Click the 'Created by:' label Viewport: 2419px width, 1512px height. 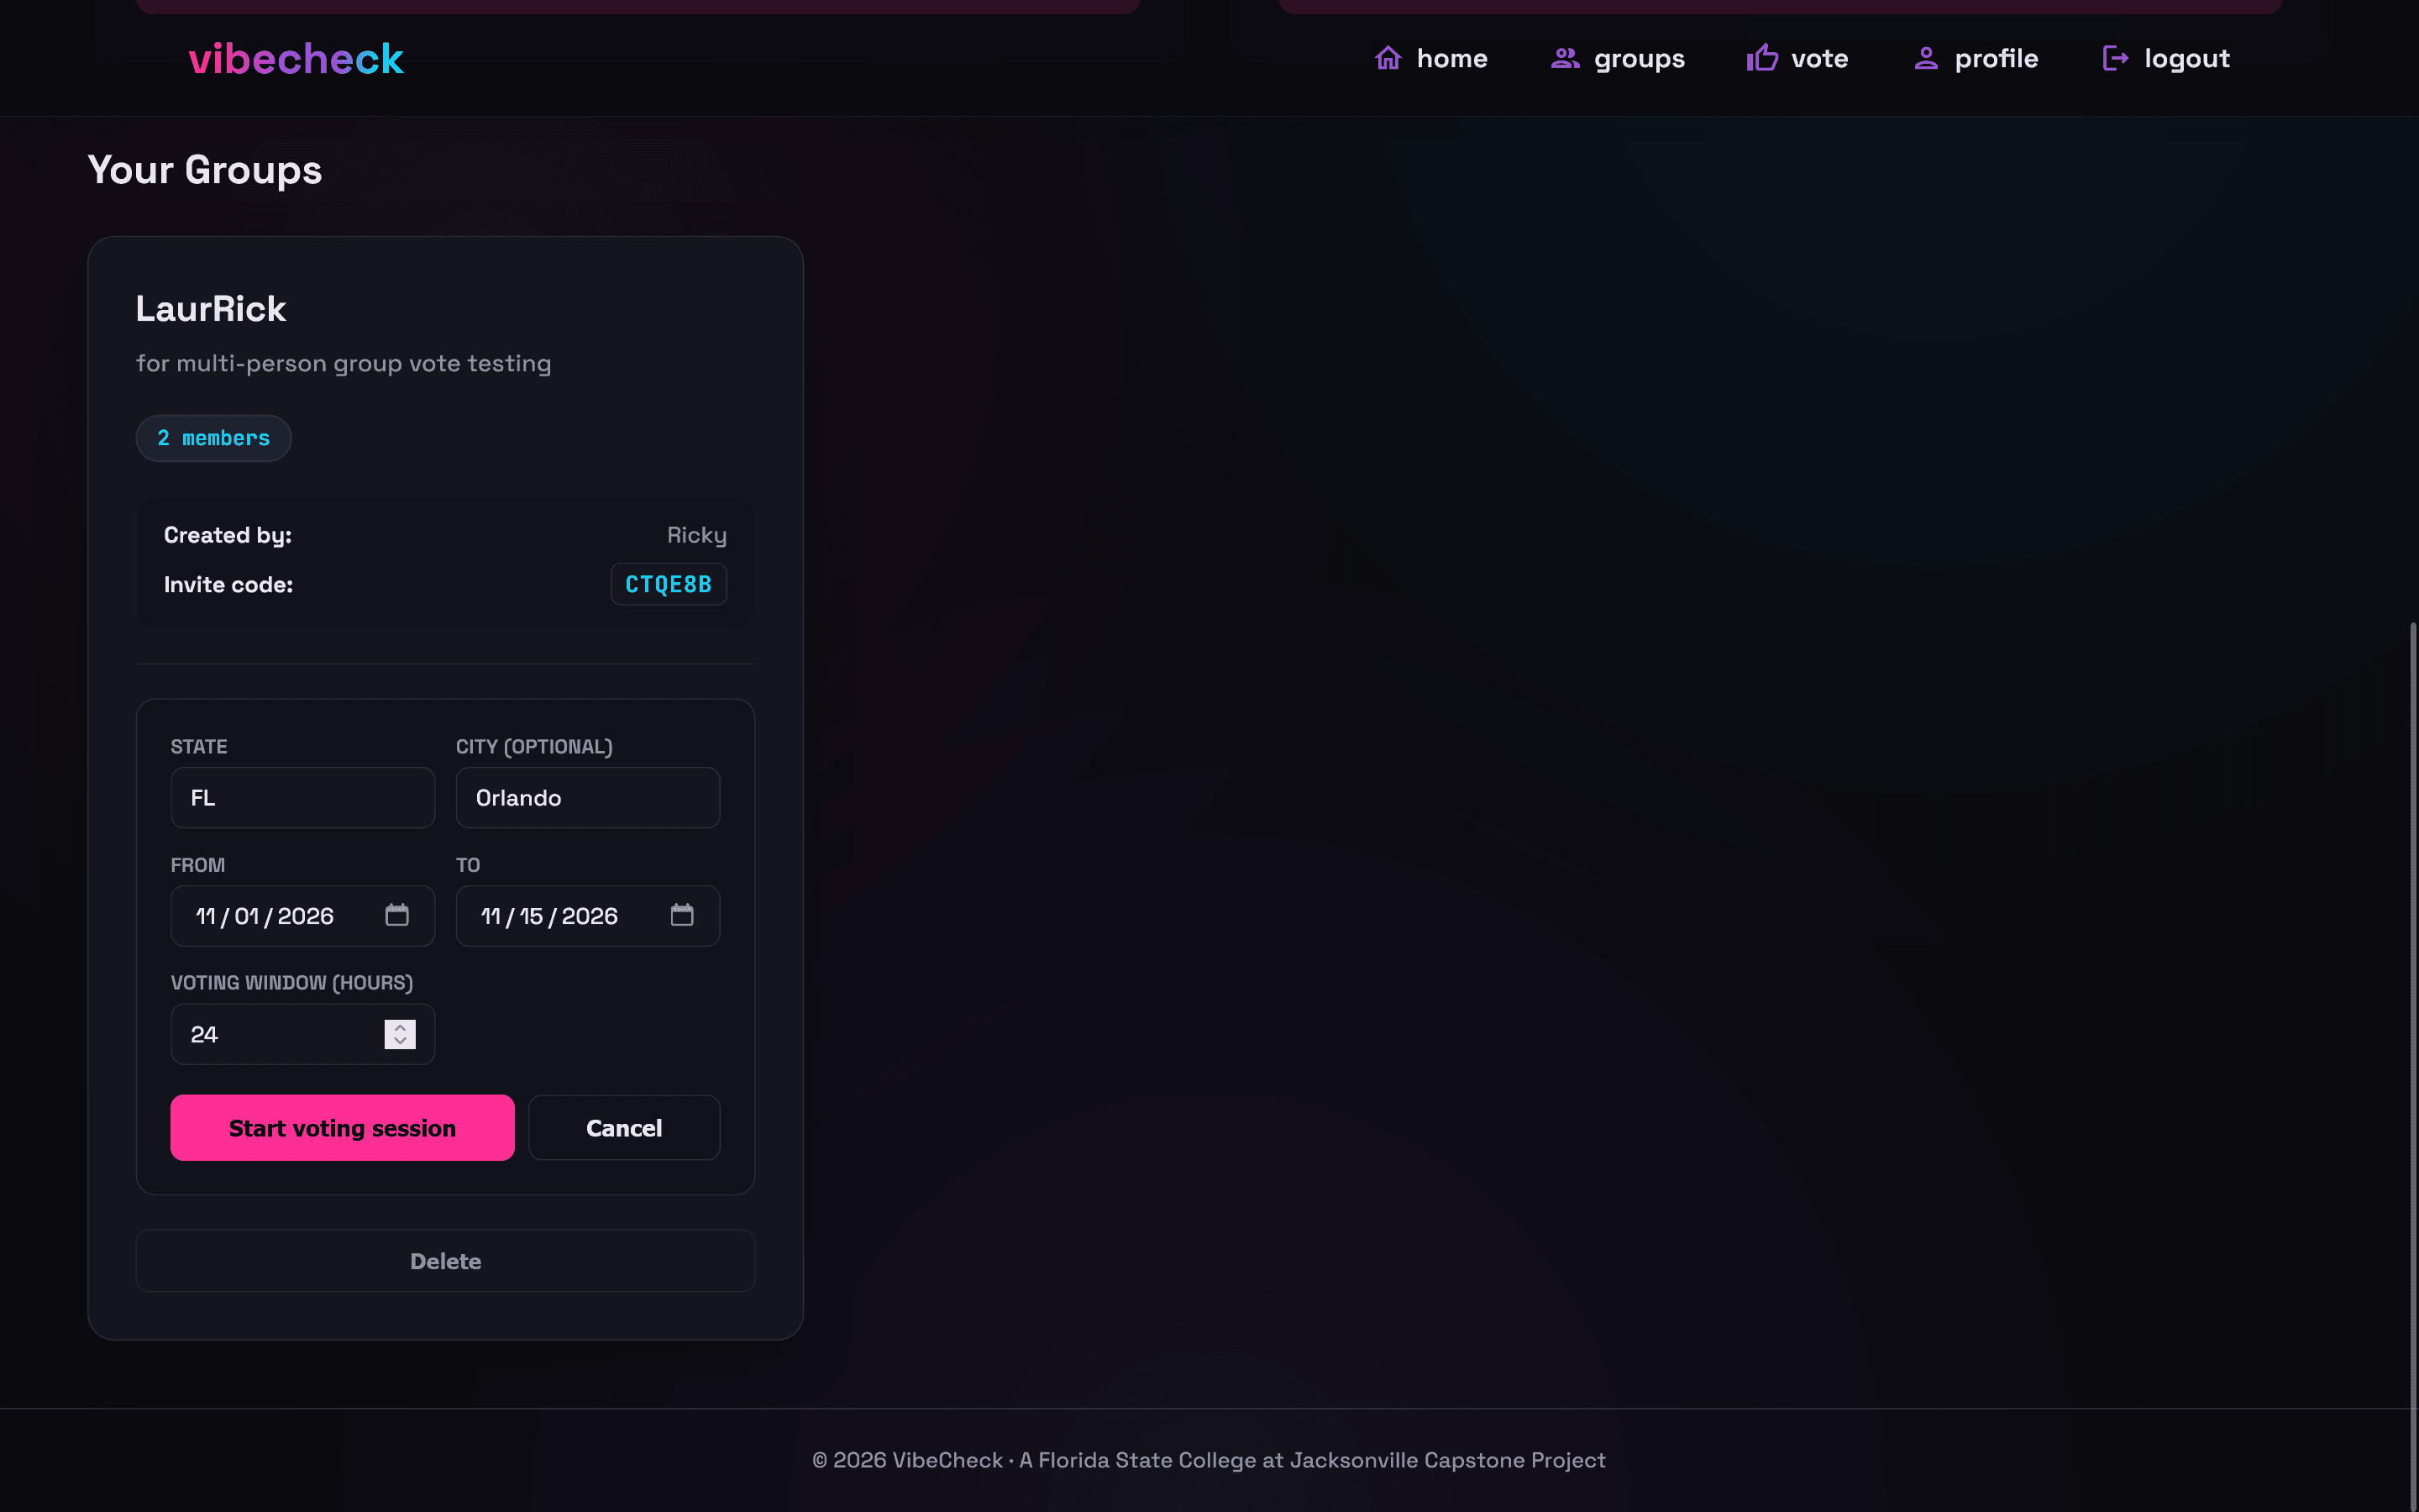pyautogui.click(x=228, y=536)
